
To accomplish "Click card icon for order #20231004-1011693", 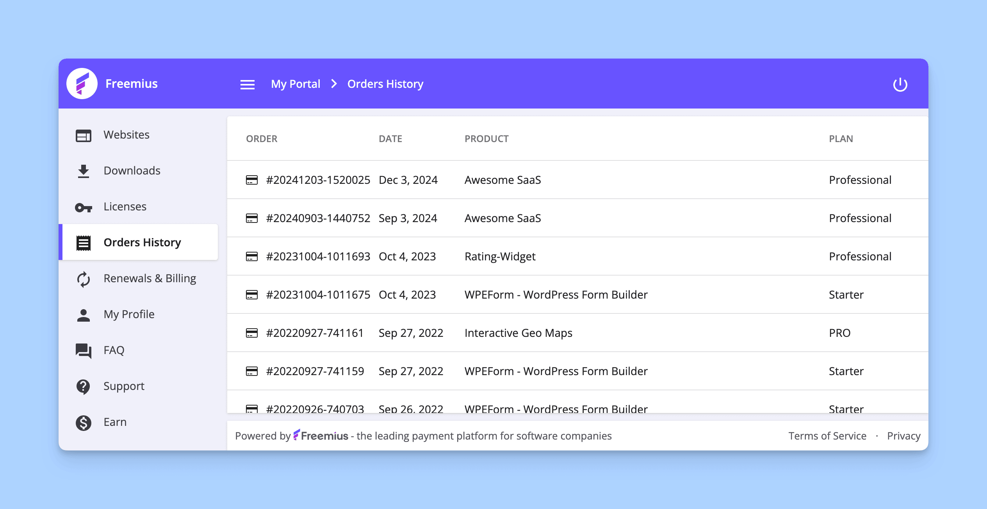I will coord(252,256).
